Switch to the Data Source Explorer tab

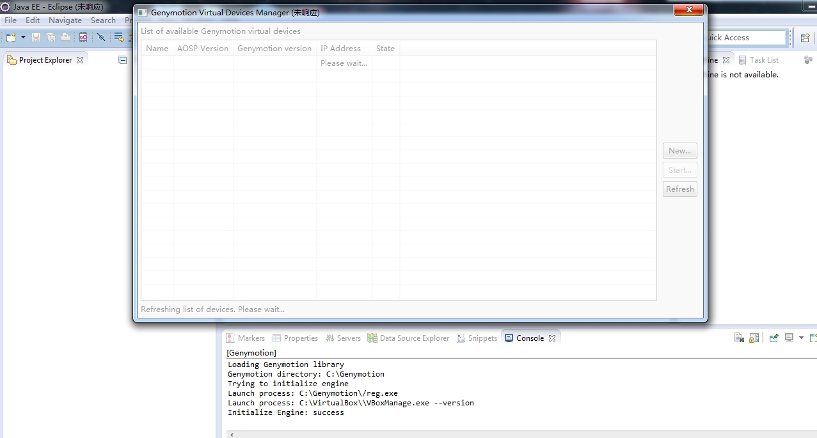(408, 338)
